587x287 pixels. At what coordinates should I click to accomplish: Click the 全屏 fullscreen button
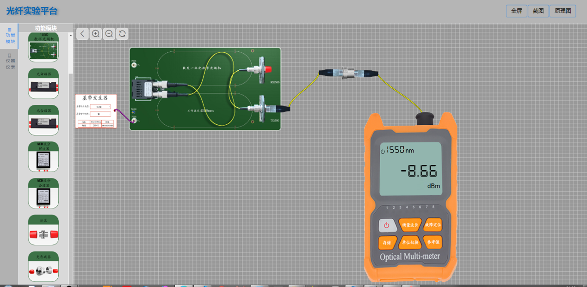516,11
